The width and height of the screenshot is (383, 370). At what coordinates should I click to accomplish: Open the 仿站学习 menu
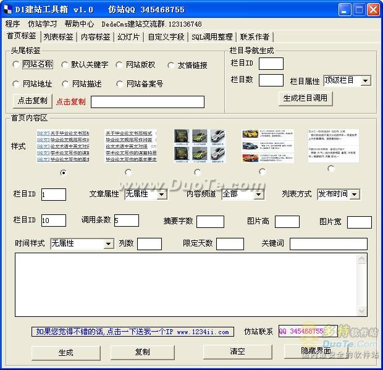coord(42,24)
